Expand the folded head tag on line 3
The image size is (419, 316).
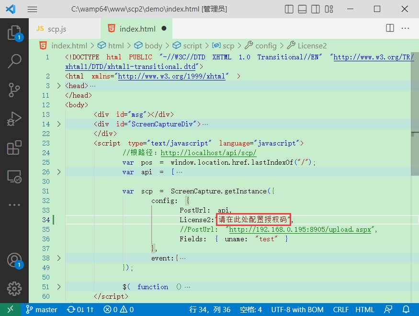point(59,86)
